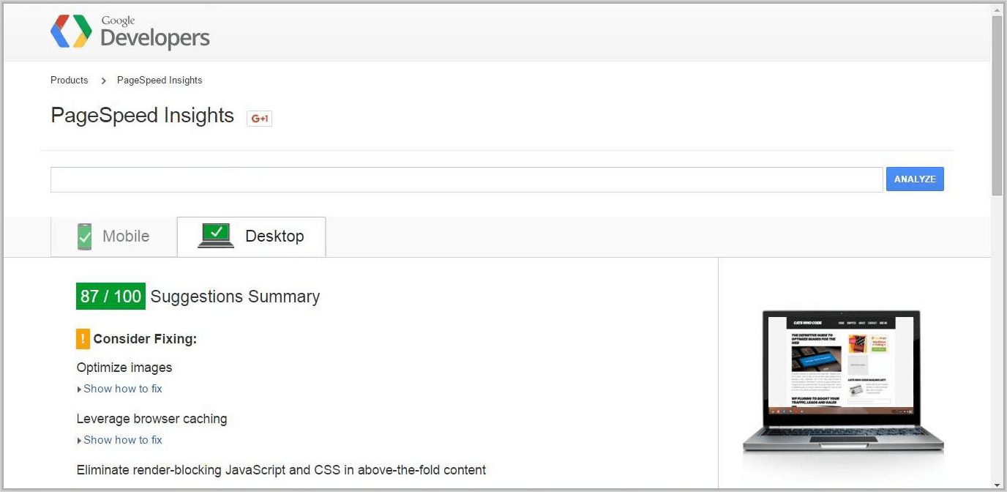The height and width of the screenshot is (492, 1007).
Task: Expand Show how to fix under Optimize images
Action: pyautogui.click(x=123, y=388)
